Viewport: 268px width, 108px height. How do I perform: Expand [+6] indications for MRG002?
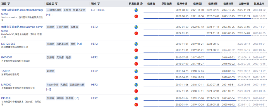coord(49,89)
